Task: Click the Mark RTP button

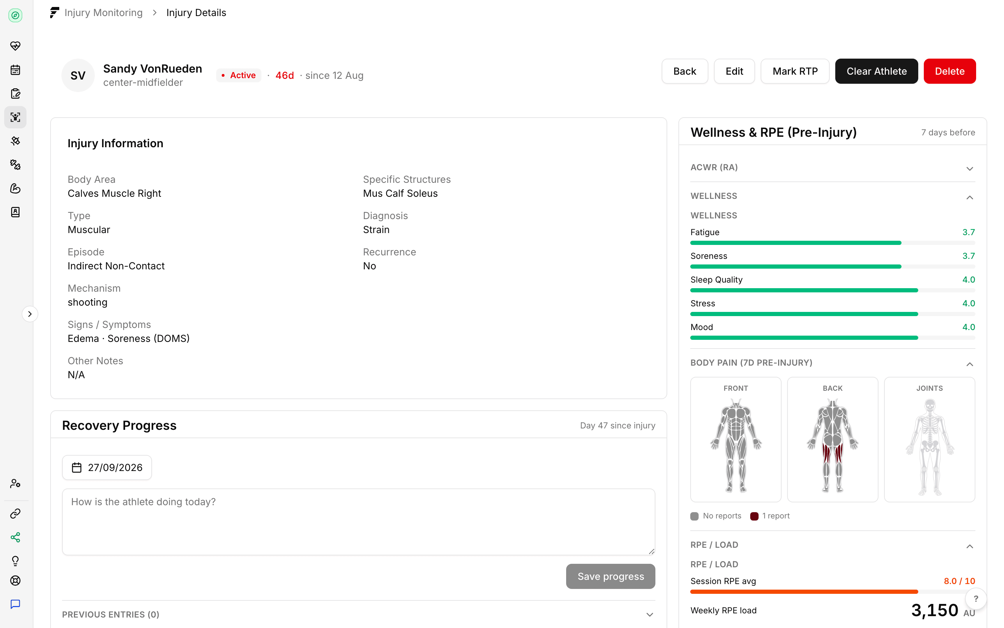Action: pyautogui.click(x=794, y=71)
